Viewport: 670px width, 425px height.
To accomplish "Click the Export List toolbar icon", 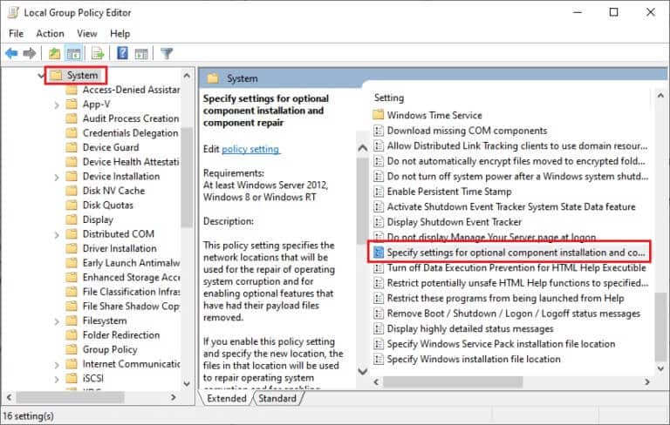I will tap(98, 53).
